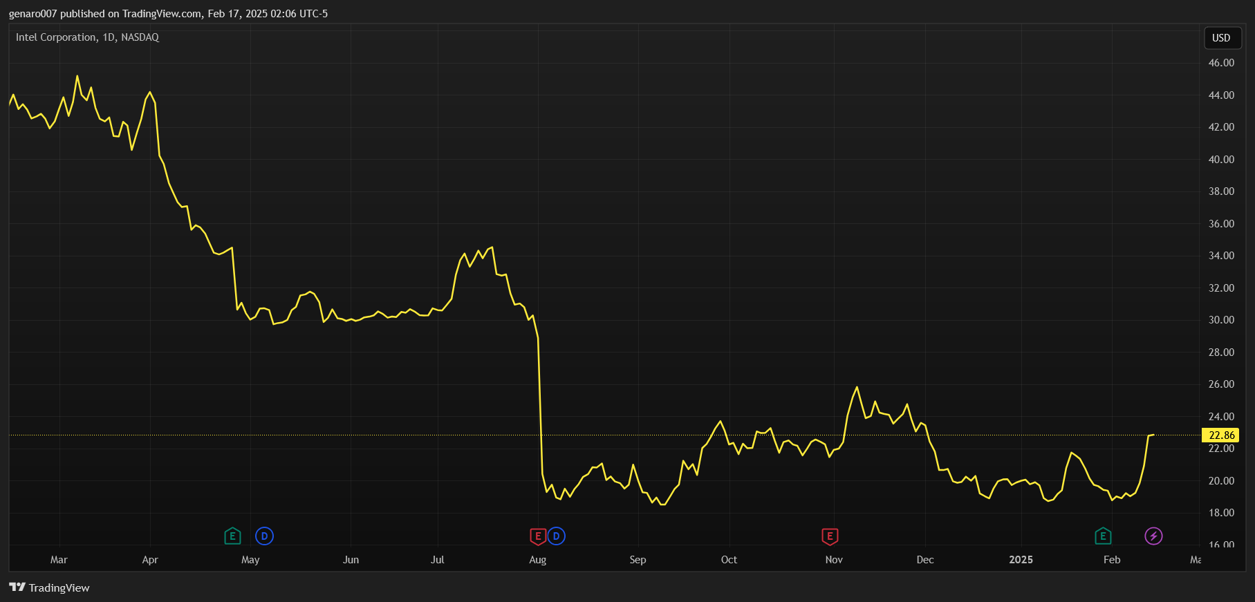This screenshot has height=602, width=1255.
Task: Click the red earnings marker near November
Action: [x=830, y=536]
